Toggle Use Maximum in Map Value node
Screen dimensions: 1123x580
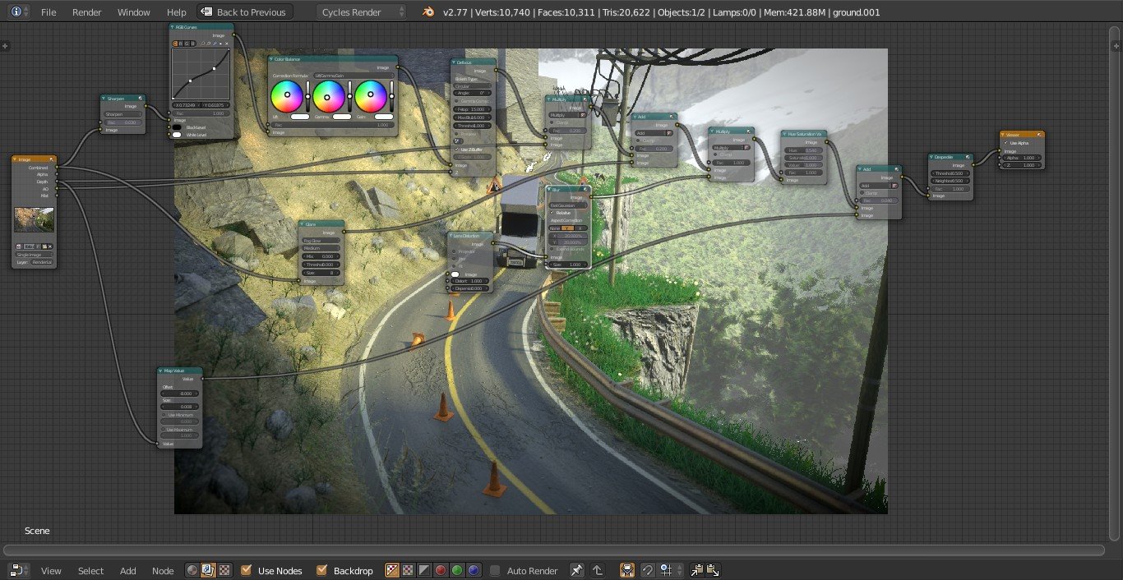coord(164,429)
